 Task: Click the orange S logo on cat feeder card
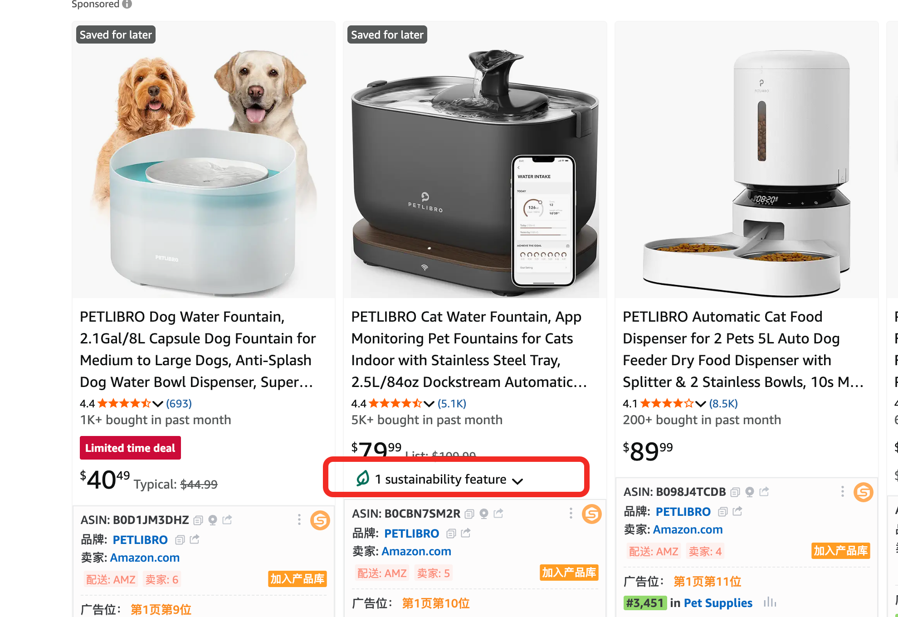(x=863, y=492)
